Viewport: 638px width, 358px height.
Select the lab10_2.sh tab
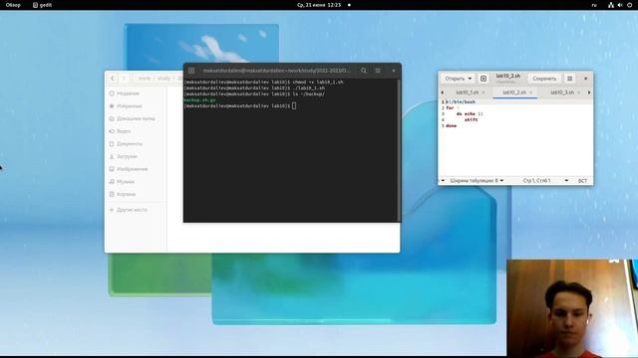[x=514, y=92]
